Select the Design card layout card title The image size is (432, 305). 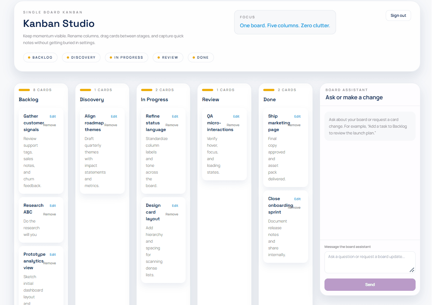pyautogui.click(x=153, y=212)
